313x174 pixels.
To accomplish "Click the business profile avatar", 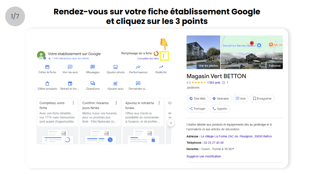I will click(x=41, y=55).
